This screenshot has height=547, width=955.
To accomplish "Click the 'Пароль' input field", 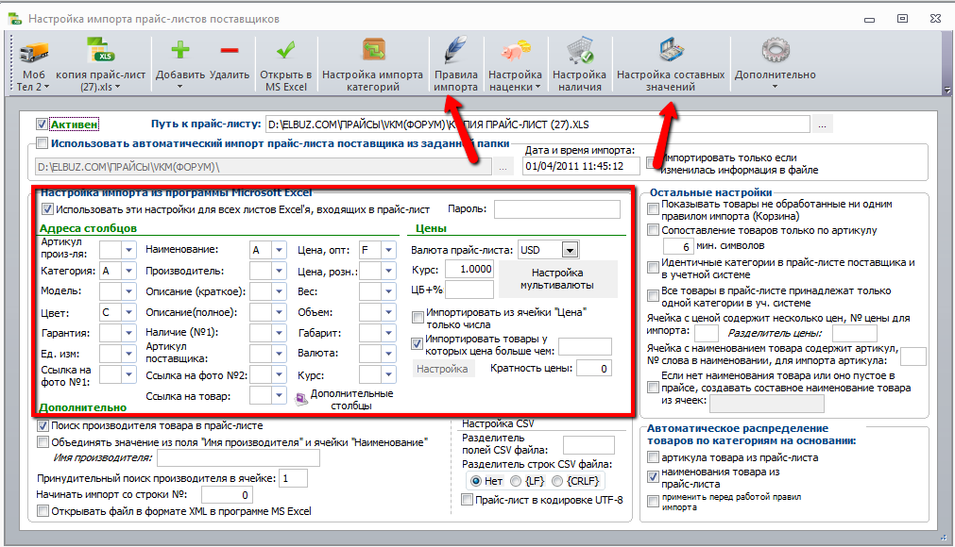I will [x=557, y=209].
